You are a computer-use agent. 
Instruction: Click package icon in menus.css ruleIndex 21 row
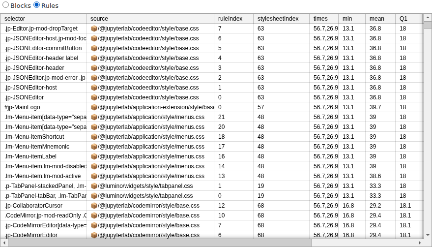click(94, 117)
